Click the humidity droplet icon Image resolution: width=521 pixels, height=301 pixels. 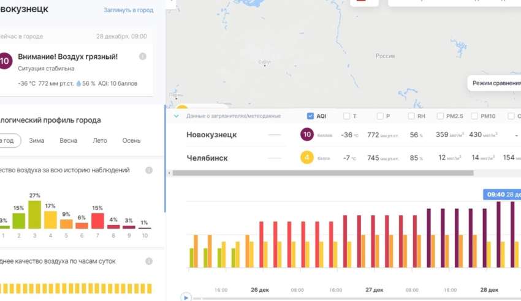coord(78,83)
